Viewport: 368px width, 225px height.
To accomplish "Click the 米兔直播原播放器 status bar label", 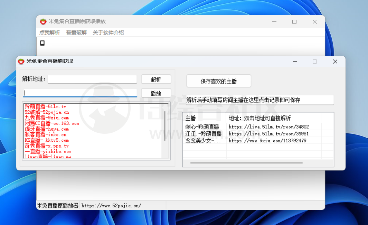I will (x=58, y=206).
